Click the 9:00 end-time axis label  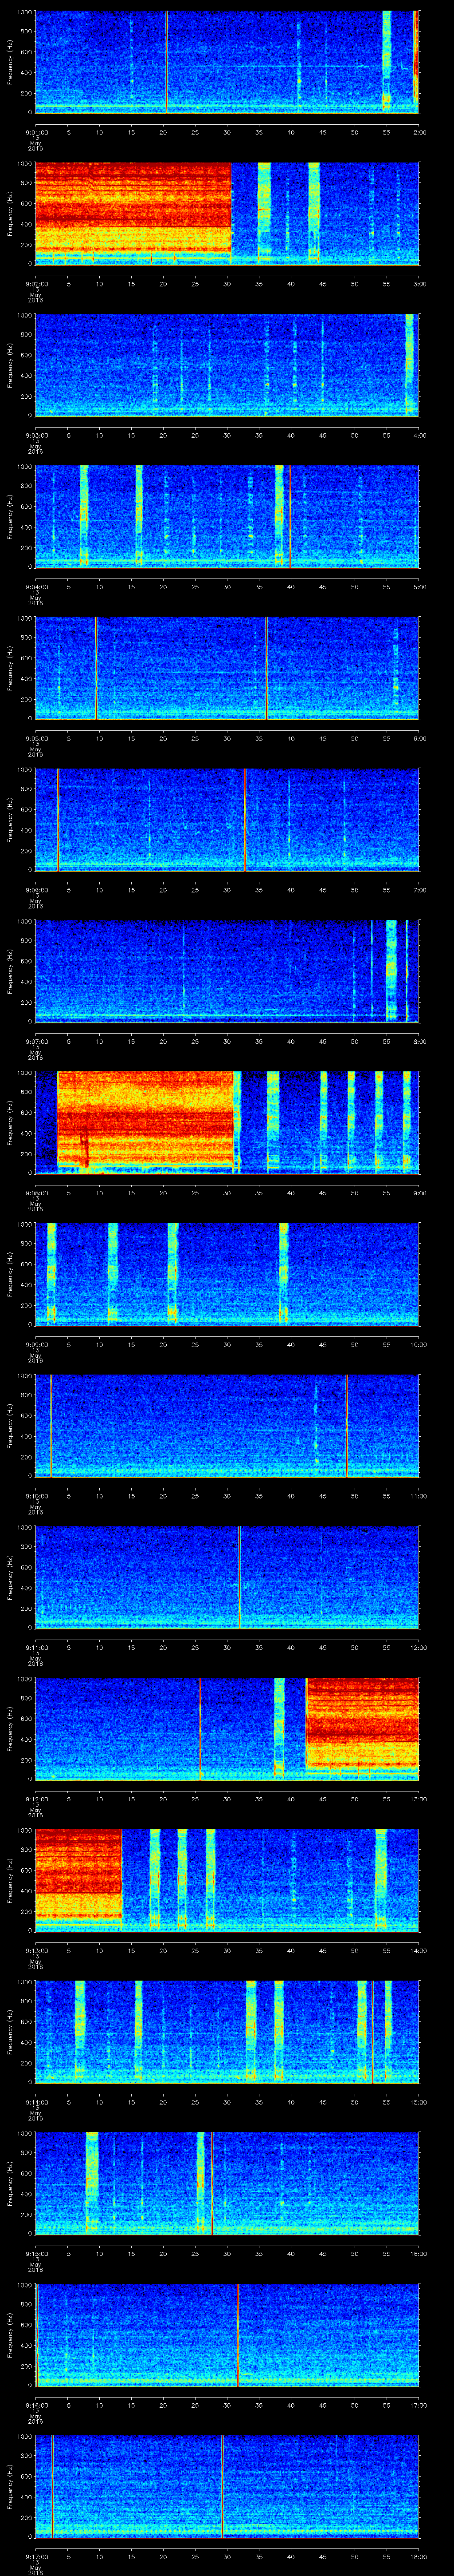(419, 1192)
